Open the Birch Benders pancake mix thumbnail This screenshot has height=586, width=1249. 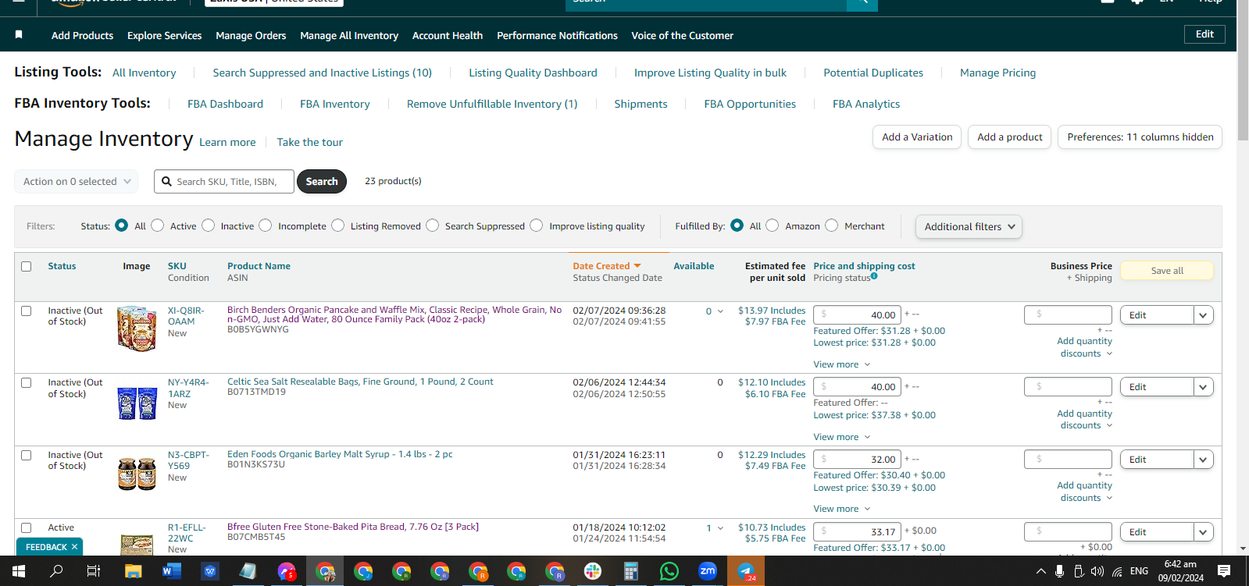(x=137, y=329)
